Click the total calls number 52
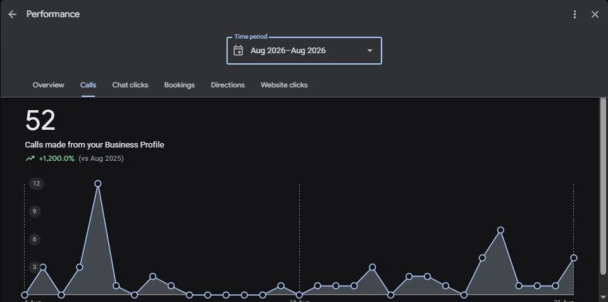The width and height of the screenshot is (608, 302). pos(40,120)
